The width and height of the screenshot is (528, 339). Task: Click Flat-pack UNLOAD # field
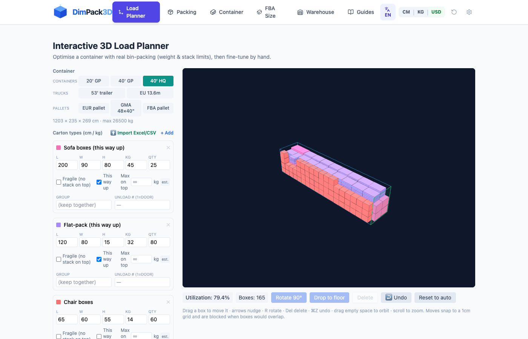(x=142, y=282)
